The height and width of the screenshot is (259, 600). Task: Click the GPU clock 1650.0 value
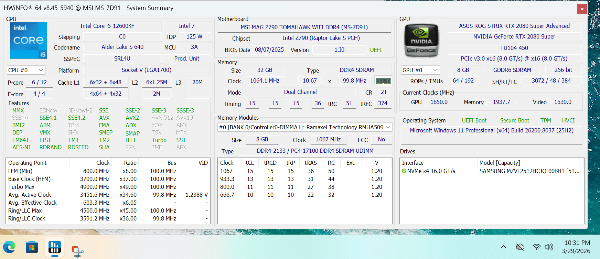[x=439, y=102]
